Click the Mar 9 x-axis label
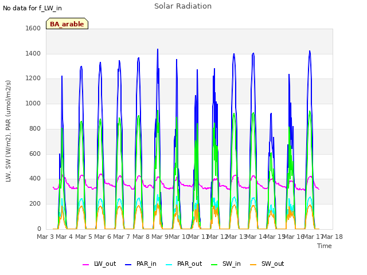This screenshot has height=275, width=367. 160,237
